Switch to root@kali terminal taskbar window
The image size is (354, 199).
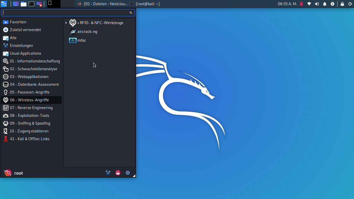click(145, 4)
